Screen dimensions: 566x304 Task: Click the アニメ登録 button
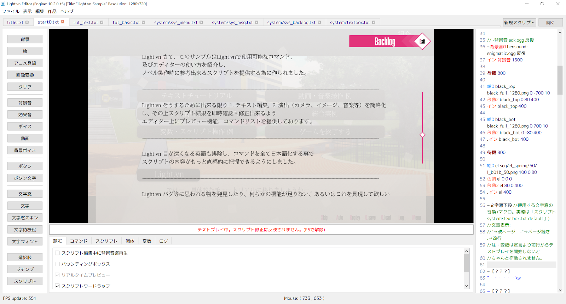(25, 63)
